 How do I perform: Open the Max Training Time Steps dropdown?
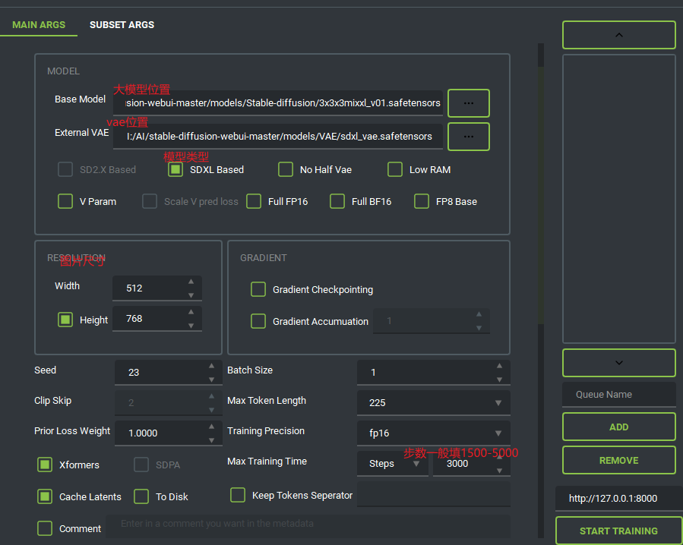(393, 464)
